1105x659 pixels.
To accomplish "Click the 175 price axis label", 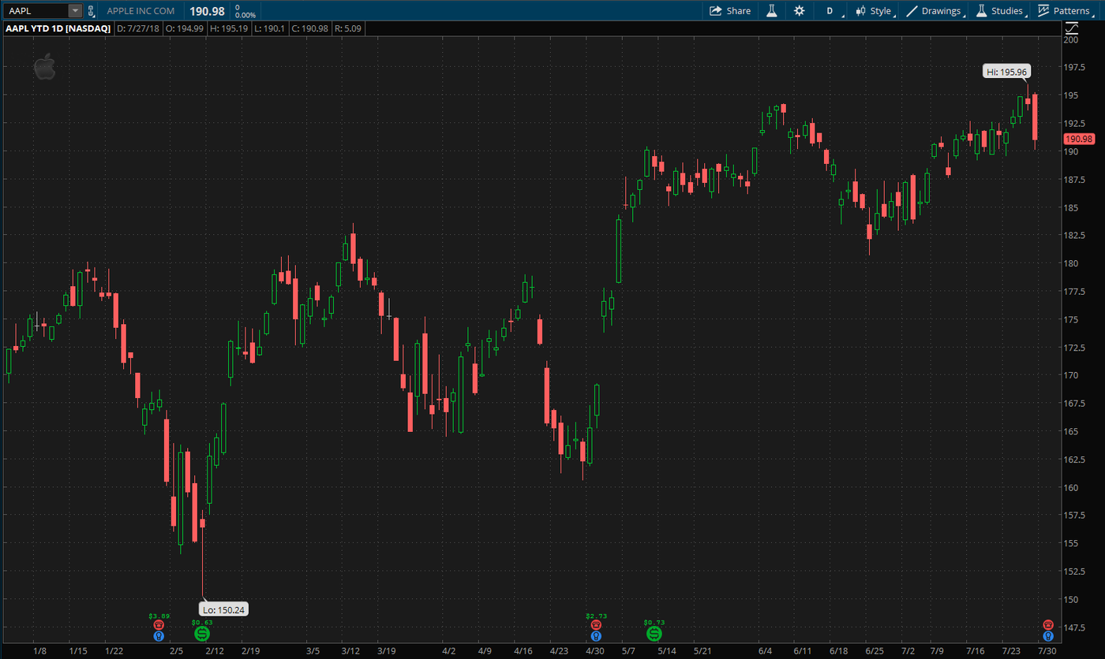I will tap(1071, 319).
